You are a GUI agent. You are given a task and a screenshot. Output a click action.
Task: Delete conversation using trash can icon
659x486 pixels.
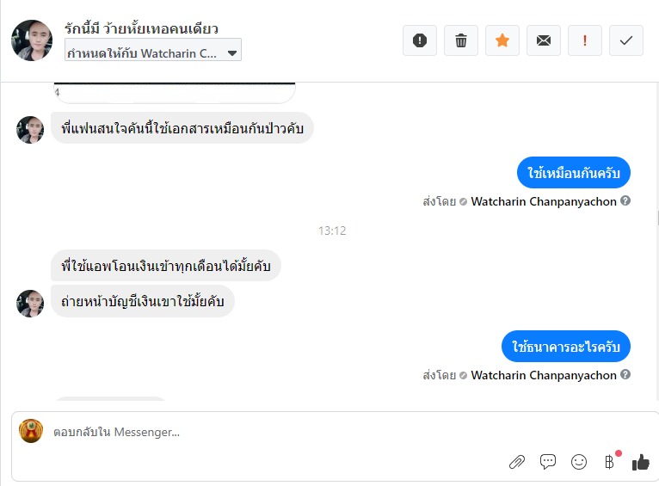461,40
